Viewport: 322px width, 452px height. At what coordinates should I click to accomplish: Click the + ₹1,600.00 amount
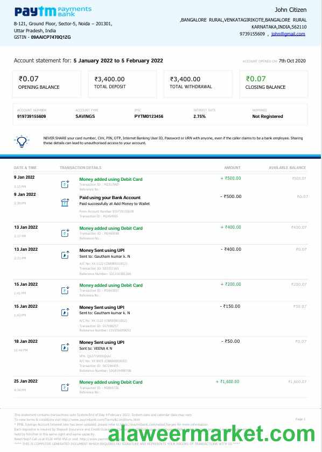(228, 382)
